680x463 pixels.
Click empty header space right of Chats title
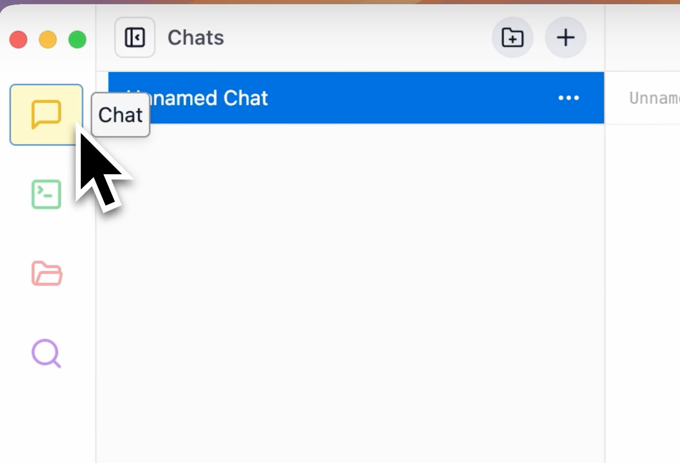tap(356, 38)
